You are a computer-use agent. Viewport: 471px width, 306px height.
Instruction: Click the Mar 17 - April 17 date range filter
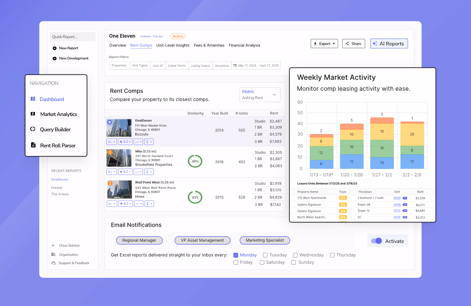[x=256, y=65]
